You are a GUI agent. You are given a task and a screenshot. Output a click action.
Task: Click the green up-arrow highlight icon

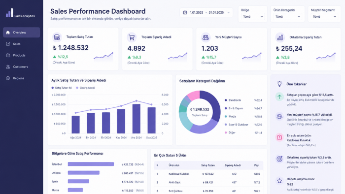279,97
